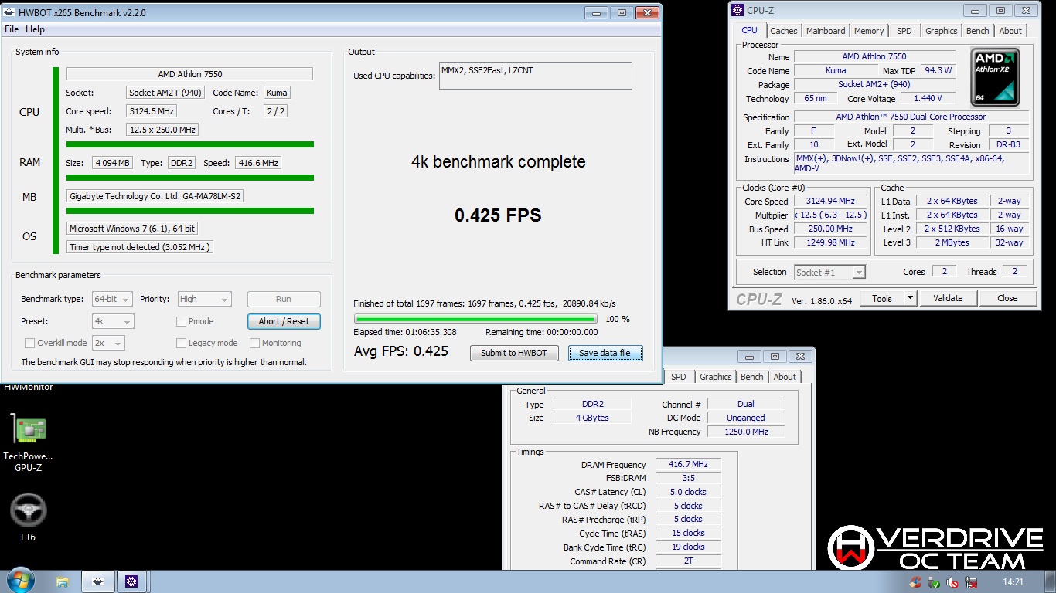The width and height of the screenshot is (1056, 593).
Task: Click the Multi. * Bus 12.5 x 250.0 MHz field
Action: click(162, 130)
